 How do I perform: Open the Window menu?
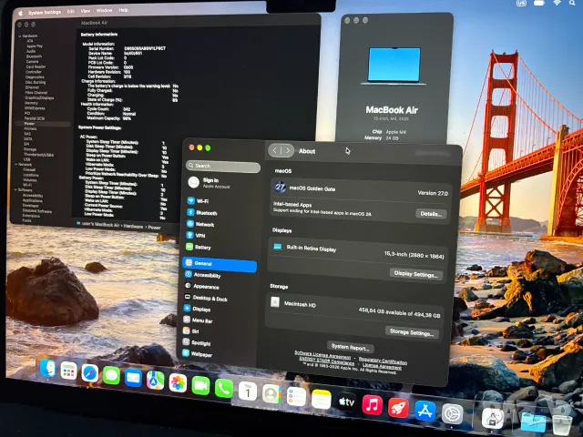coord(104,10)
